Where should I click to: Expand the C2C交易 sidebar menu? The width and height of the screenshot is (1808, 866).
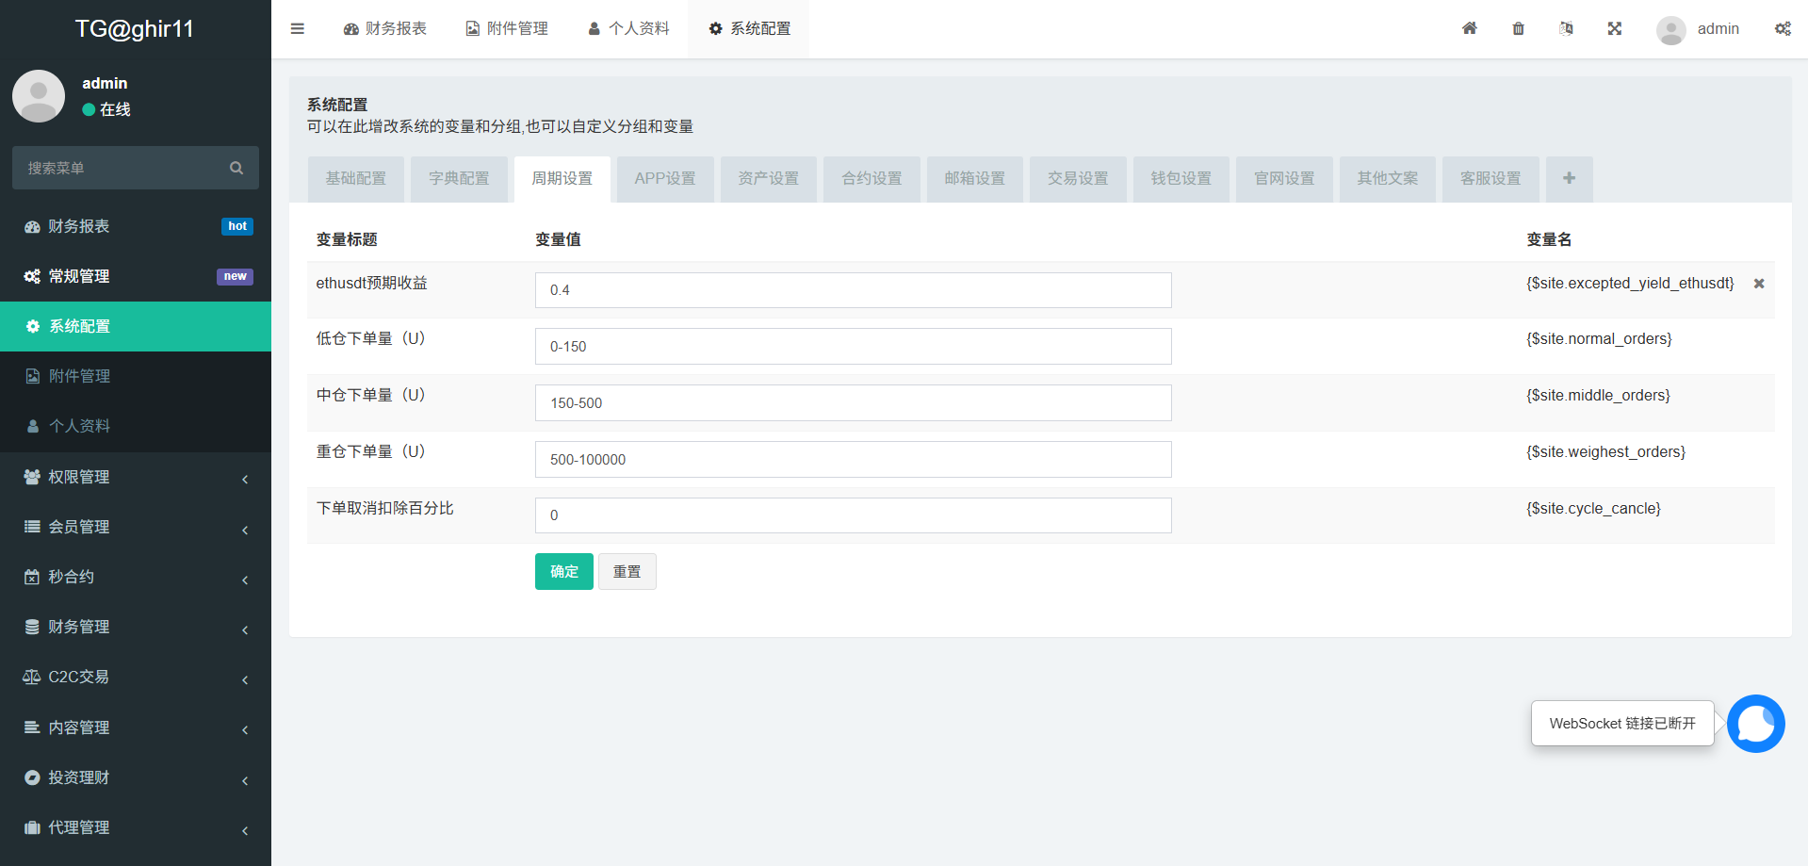pyautogui.click(x=136, y=677)
